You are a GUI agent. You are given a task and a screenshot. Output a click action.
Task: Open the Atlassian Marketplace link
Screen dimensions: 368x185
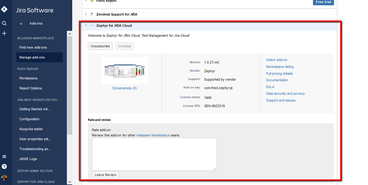click(153, 135)
